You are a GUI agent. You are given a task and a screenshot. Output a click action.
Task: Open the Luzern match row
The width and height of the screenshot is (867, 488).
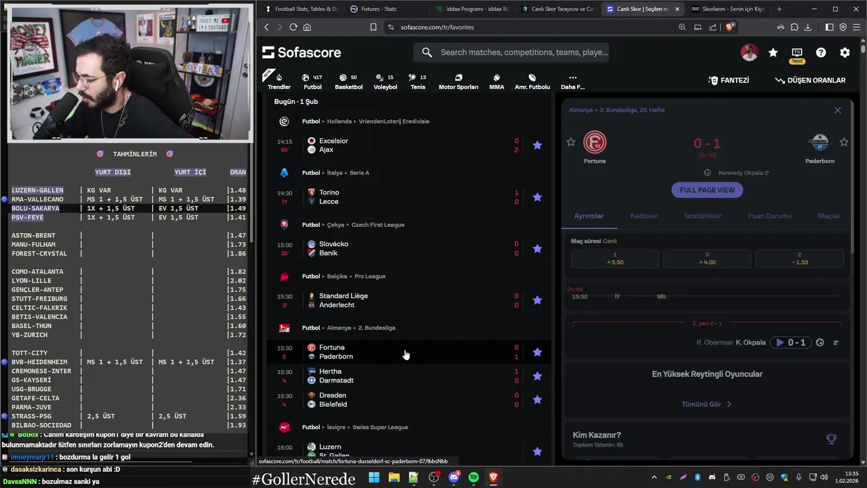tap(409, 451)
